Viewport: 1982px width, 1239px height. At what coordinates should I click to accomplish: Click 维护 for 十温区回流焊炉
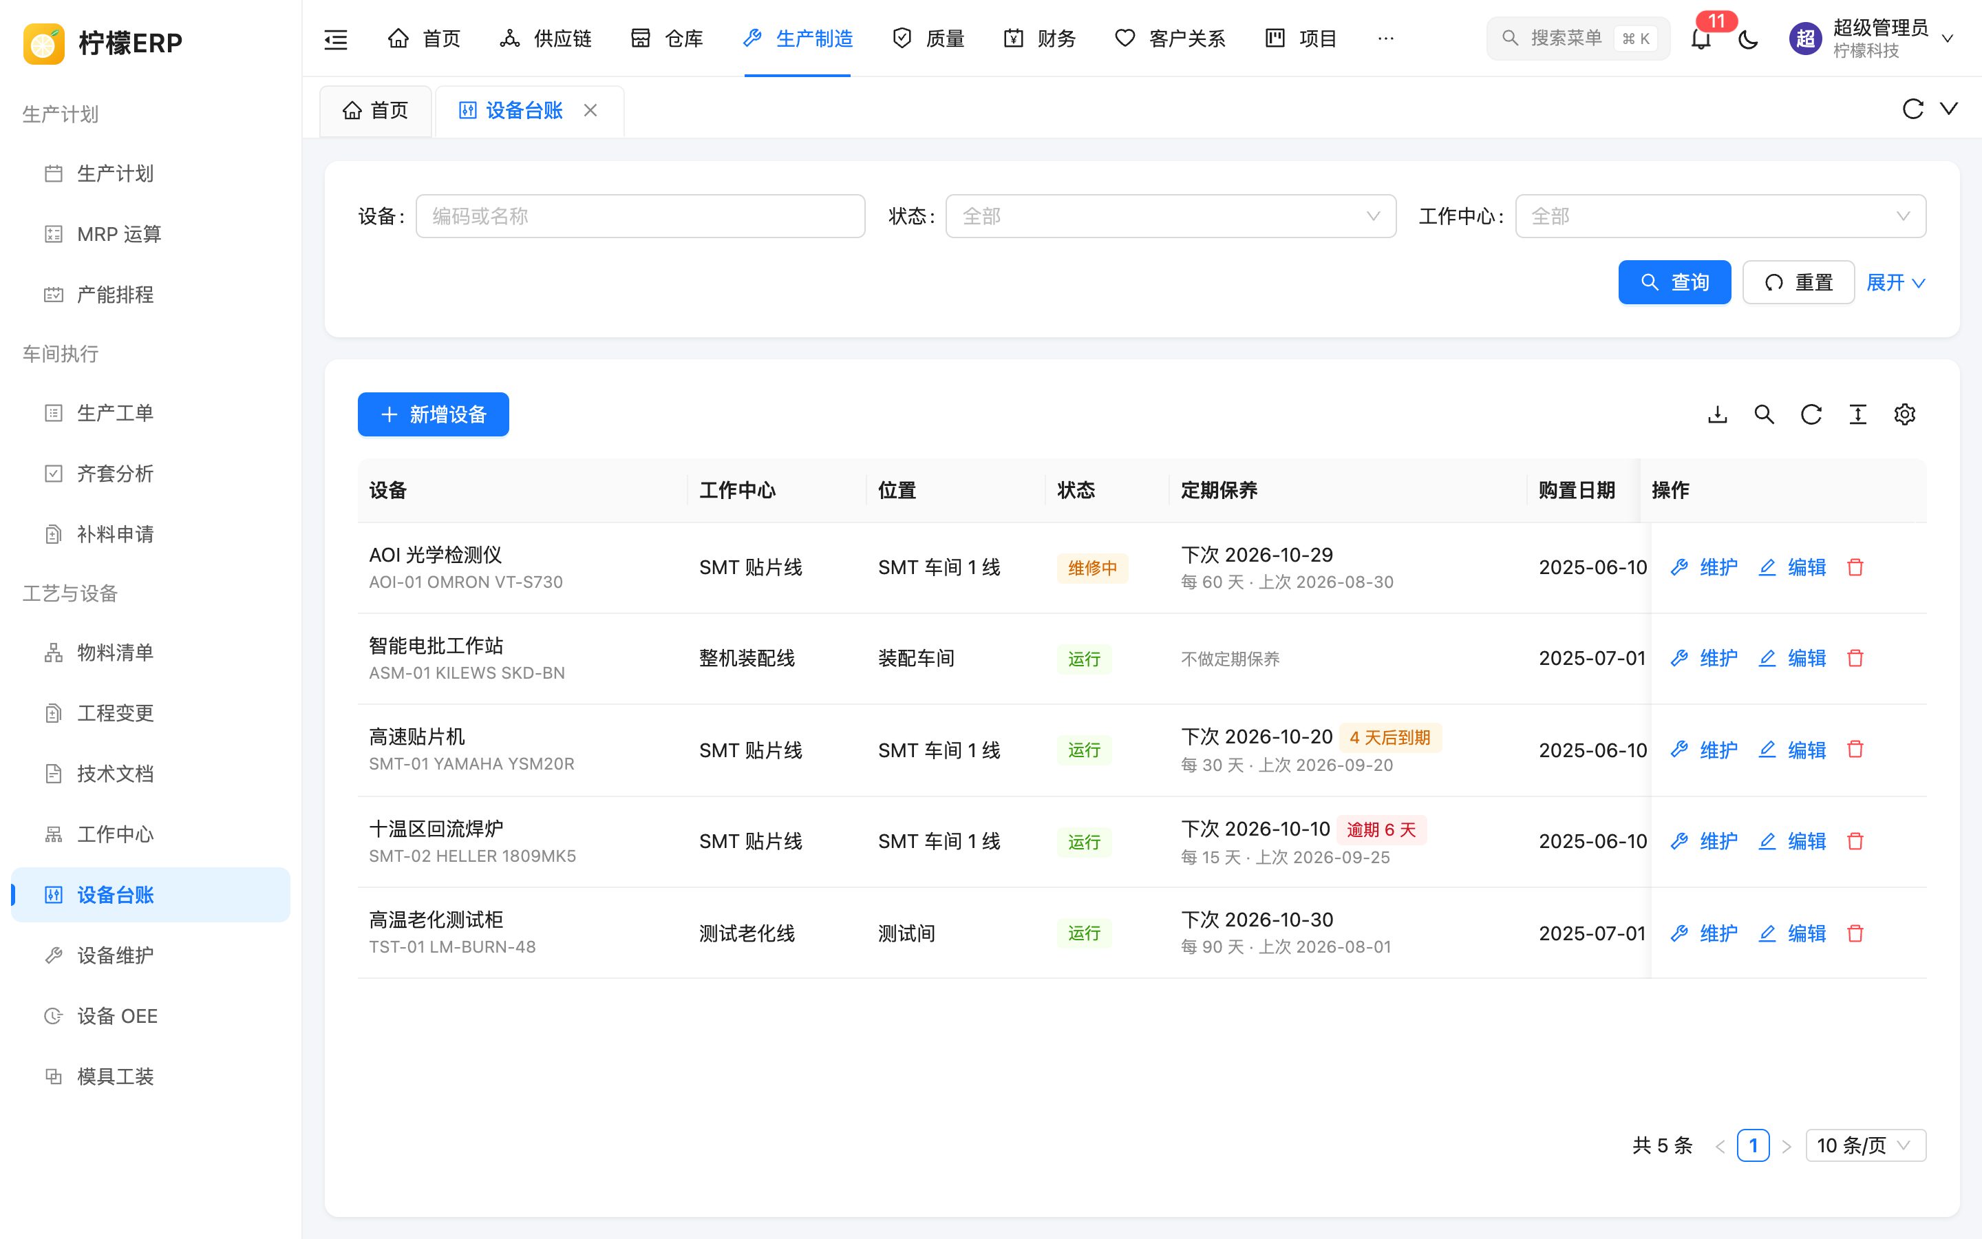pyautogui.click(x=1703, y=840)
